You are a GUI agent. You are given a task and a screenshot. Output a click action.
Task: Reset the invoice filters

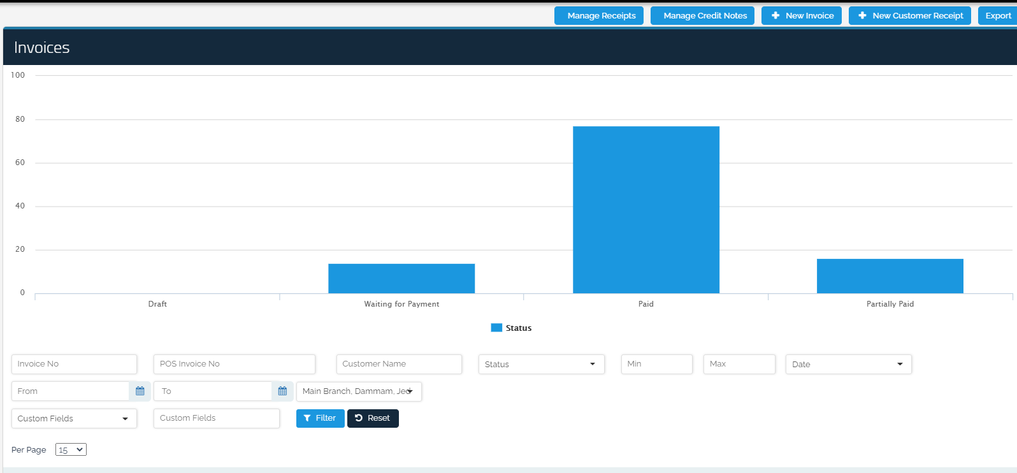[x=373, y=418]
